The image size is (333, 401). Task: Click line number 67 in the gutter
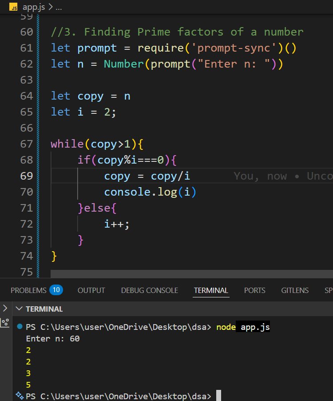tap(27, 144)
